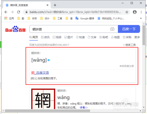This screenshot has height=114, width=147.
Task: Click the 百度一下 search button
Action: [x=129, y=29]
